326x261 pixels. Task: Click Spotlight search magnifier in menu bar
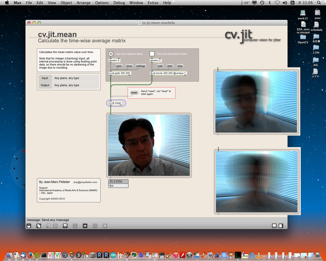pyautogui.click(x=319, y=3)
